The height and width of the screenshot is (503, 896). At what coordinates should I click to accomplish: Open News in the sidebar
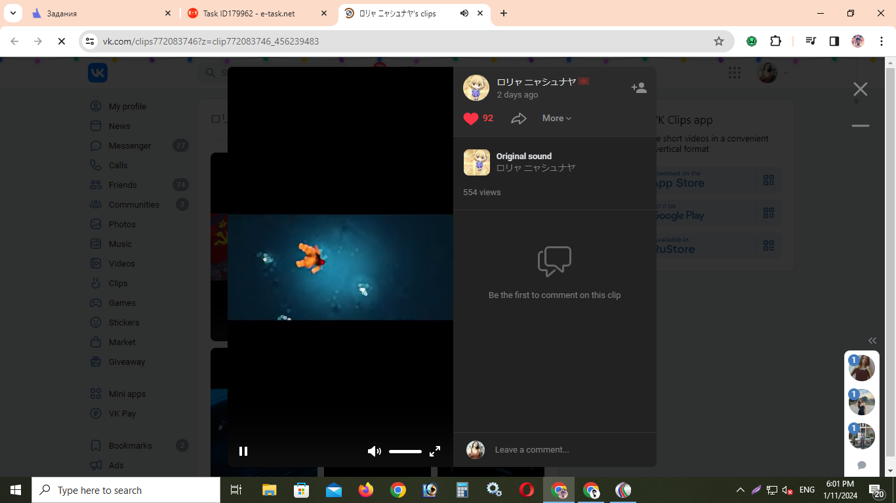click(x=119, y=126)
